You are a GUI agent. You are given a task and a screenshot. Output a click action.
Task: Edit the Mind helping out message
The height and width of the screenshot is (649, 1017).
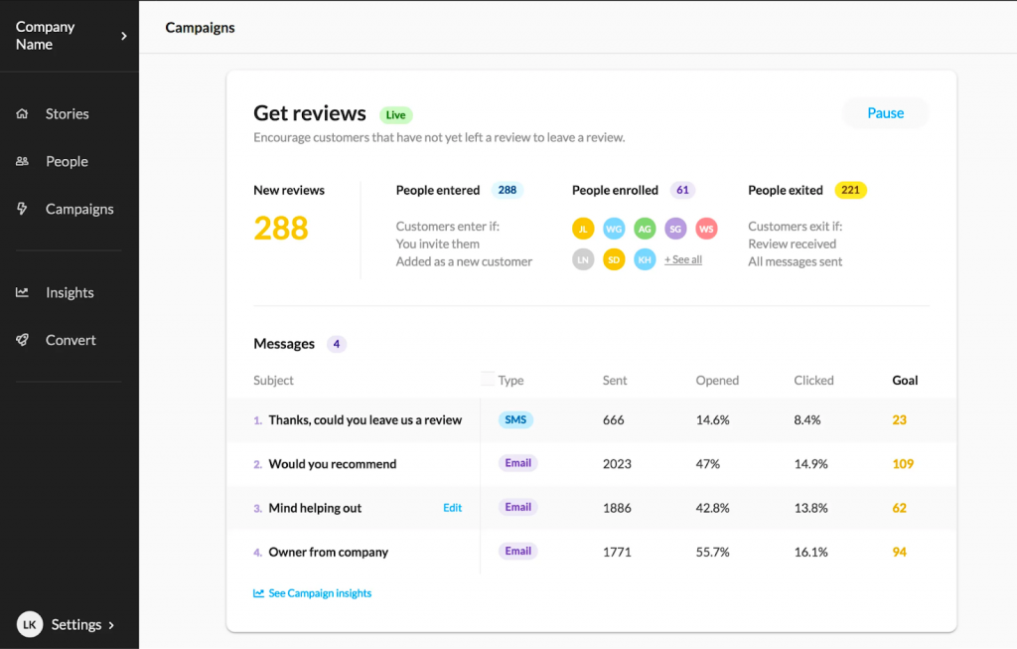(x=453, y=507)
